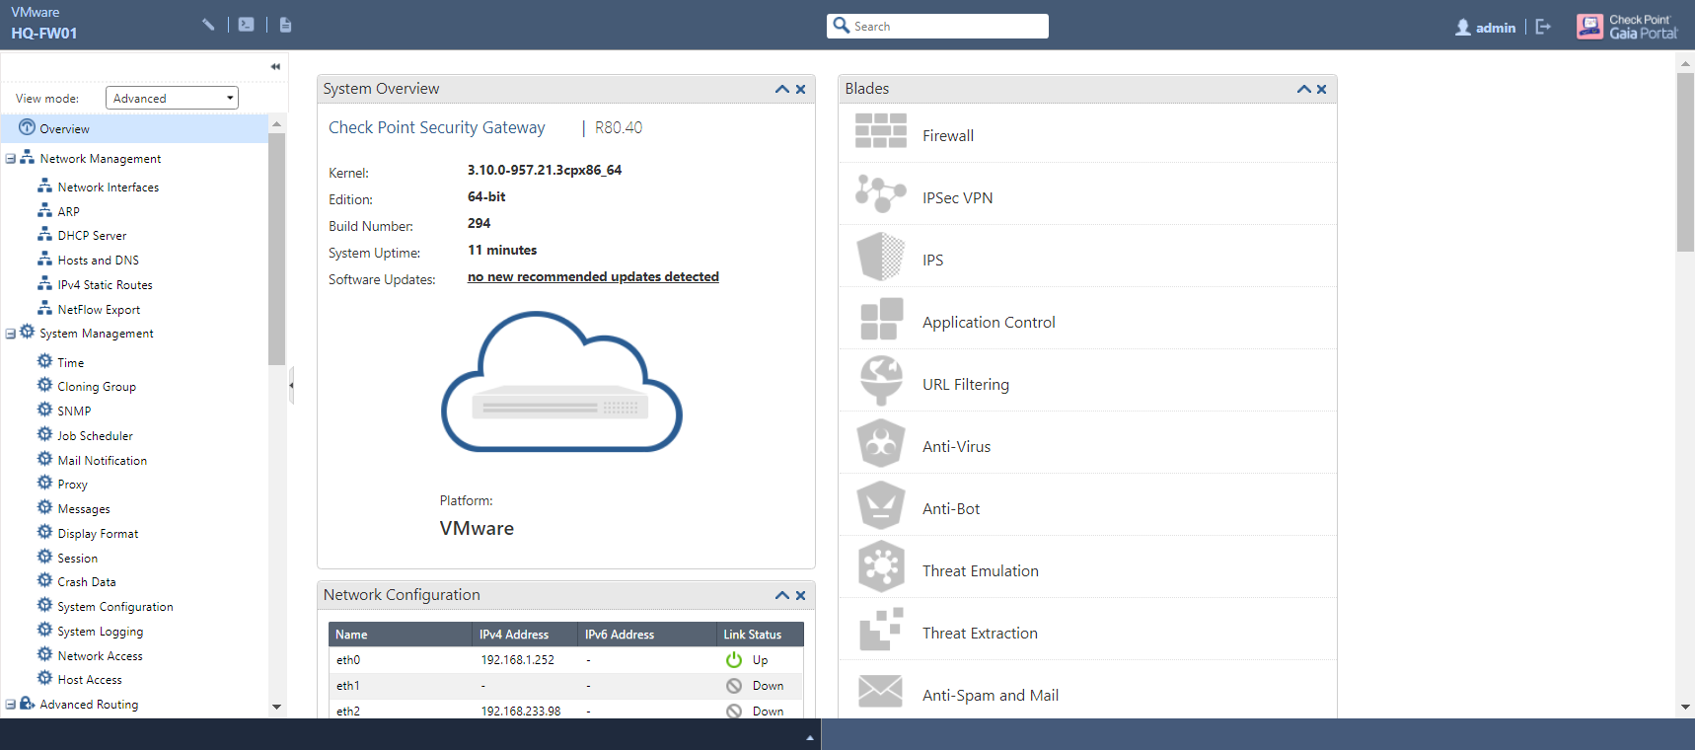Viewport: 1695px width, 750px height.
Task: Click the Network Interfaces tree icon
Action: [x=44, y=186]
